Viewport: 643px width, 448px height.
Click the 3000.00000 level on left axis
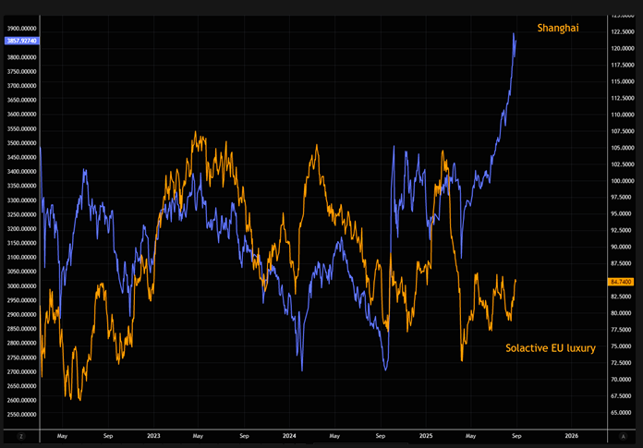[20, 285]
